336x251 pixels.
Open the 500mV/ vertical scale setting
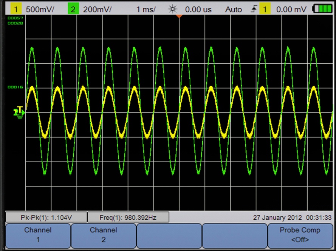(x=40, y=10)
